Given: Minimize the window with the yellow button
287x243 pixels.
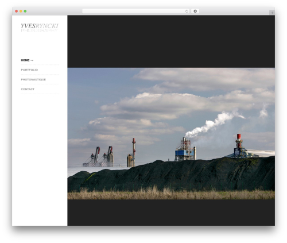Looking at the screenshot, I should (x=21, y=11).
